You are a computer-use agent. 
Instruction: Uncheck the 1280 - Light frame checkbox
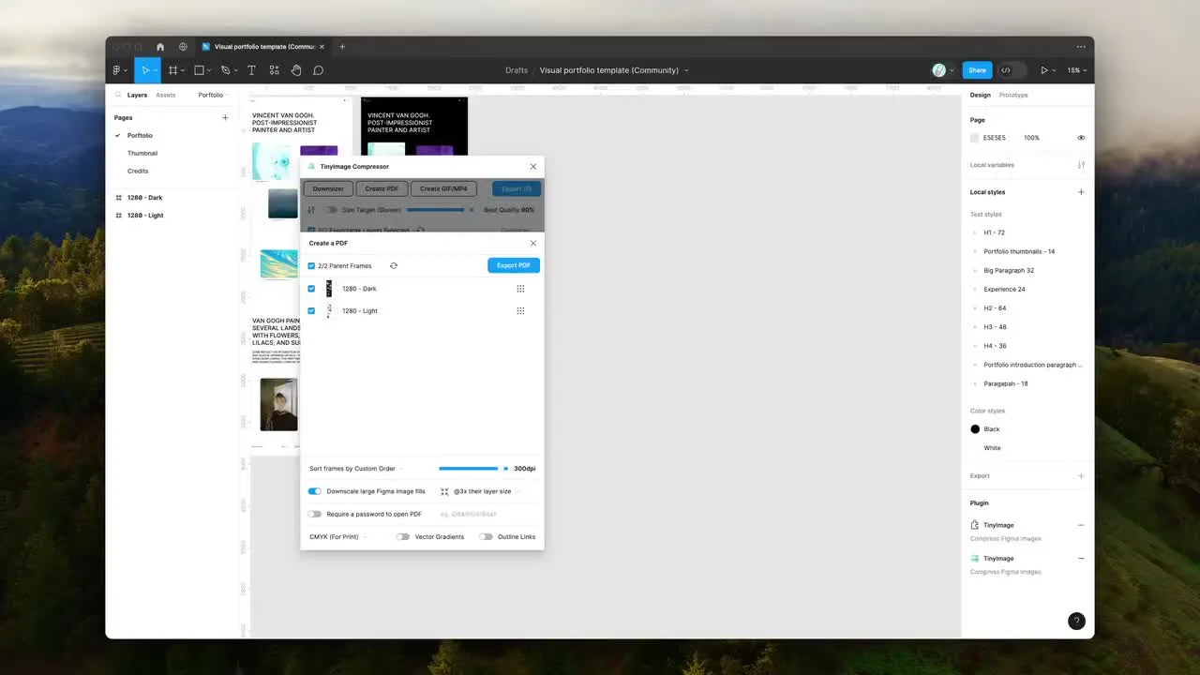coord(311,311)
